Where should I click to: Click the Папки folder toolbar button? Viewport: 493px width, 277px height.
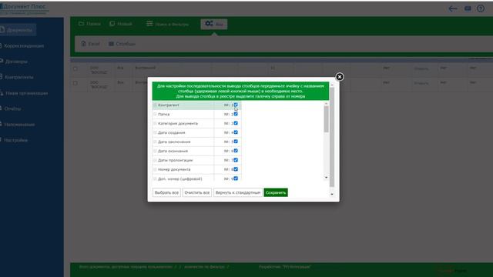coord(89,24)
